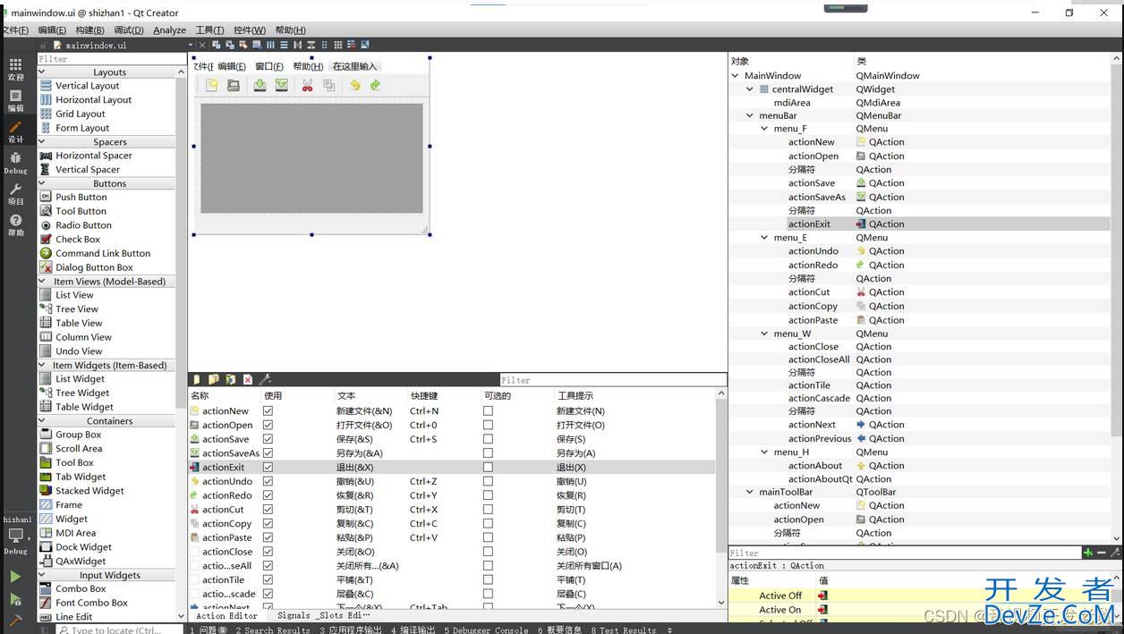Click the Break Layout toolbar icon
The height and width of the screenshot is (634, 1124).
pos(351,45)
